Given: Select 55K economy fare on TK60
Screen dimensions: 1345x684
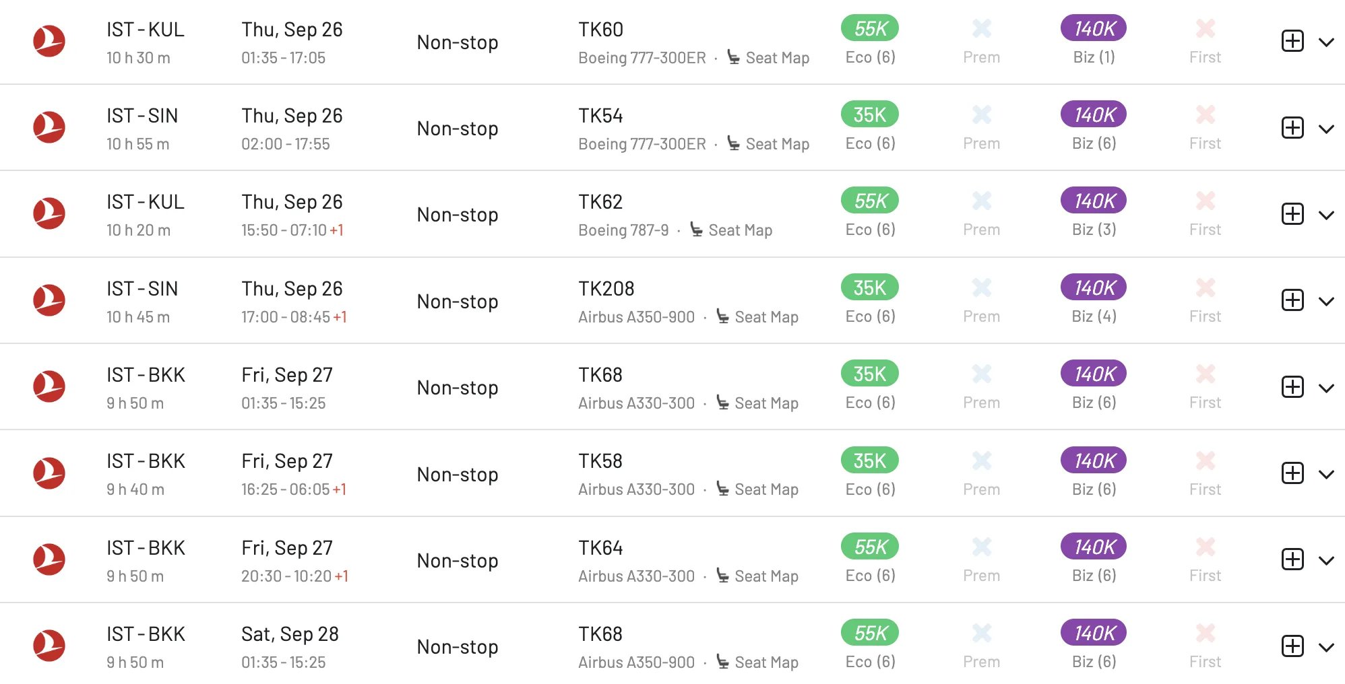Looking at the screenshot, I should pyautogui.click(x=870, y=28).
